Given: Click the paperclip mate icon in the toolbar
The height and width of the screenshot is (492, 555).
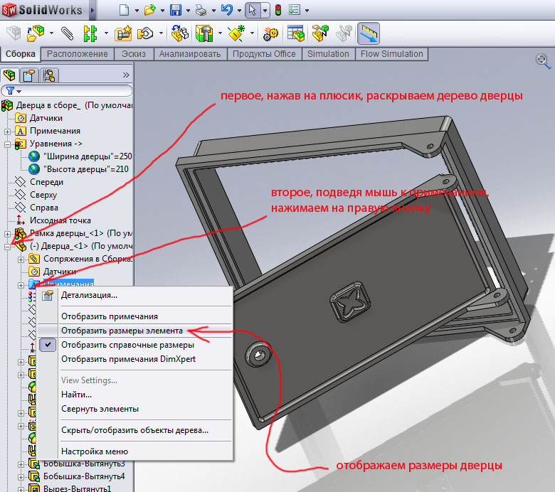Looking at the screenshot, I should tap(67, 33).
